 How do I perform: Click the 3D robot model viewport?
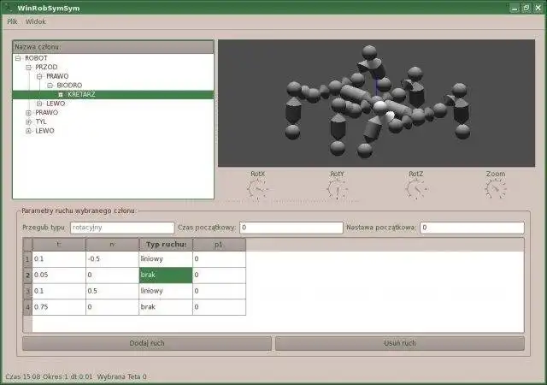tap(376, 103)
